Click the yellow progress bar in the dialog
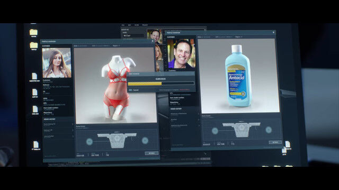The image size is (339, 190). point(145,83)
